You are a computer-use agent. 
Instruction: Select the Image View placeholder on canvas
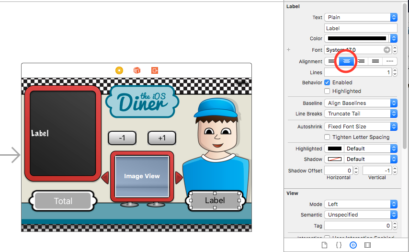(142, 176)
